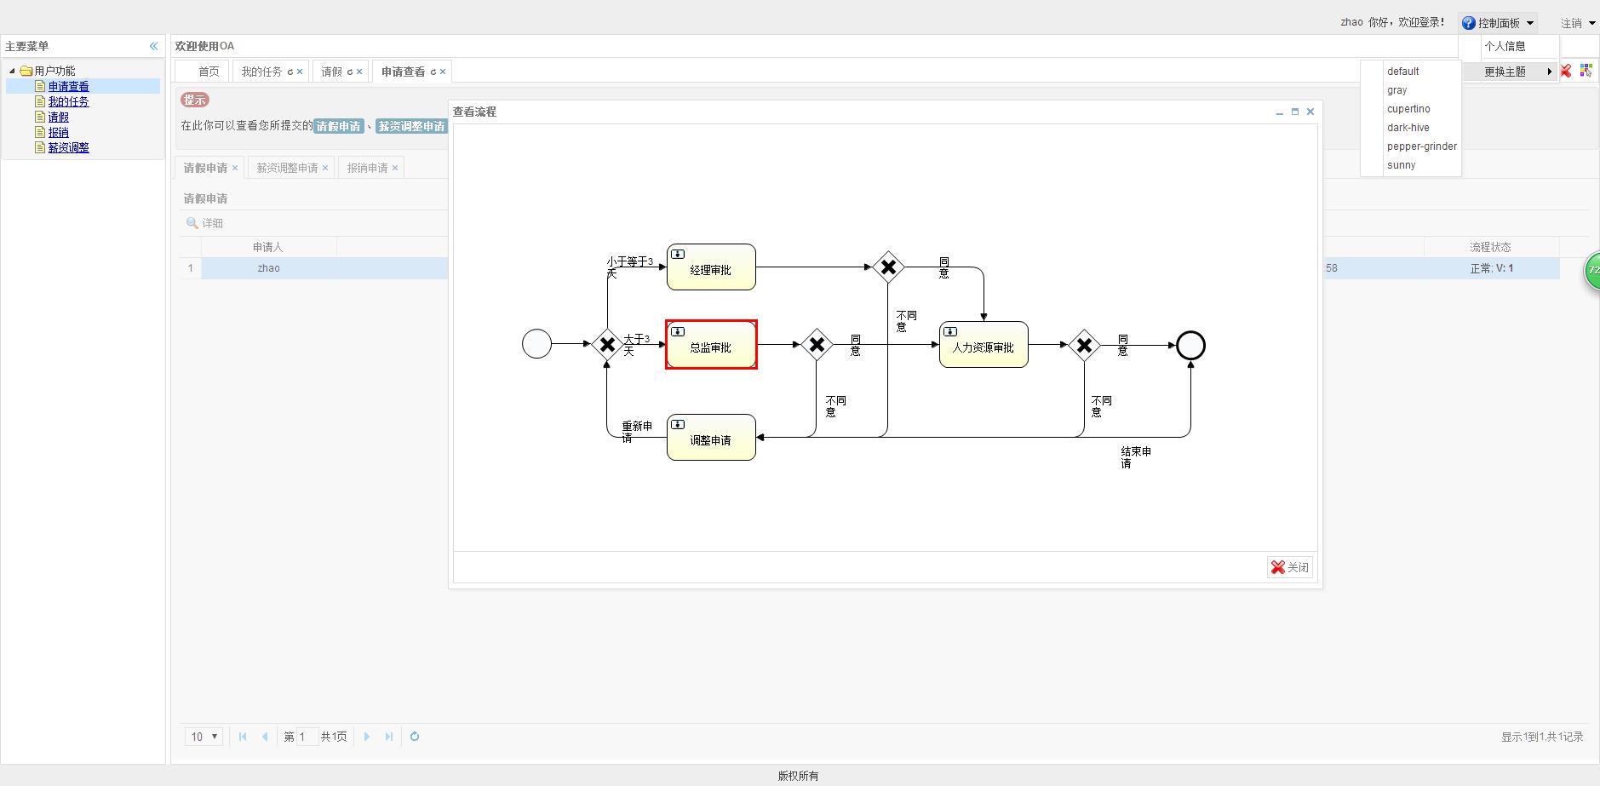Click the 关闭 button in dialog
Viewport: 1600px width, 786px height.
[x=1290, y=567]
